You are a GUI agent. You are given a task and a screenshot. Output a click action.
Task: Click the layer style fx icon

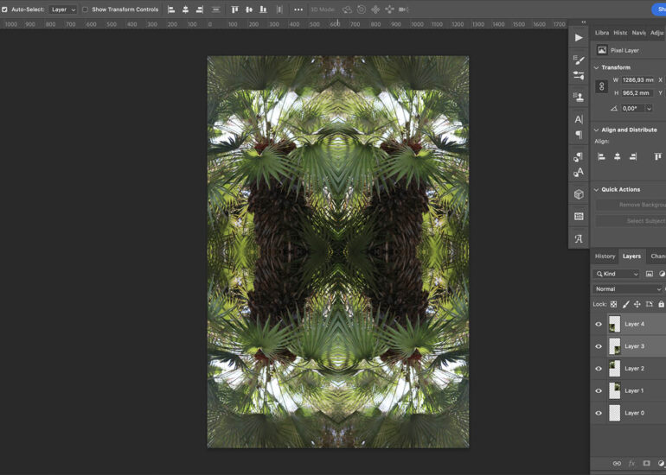point(631,464)
